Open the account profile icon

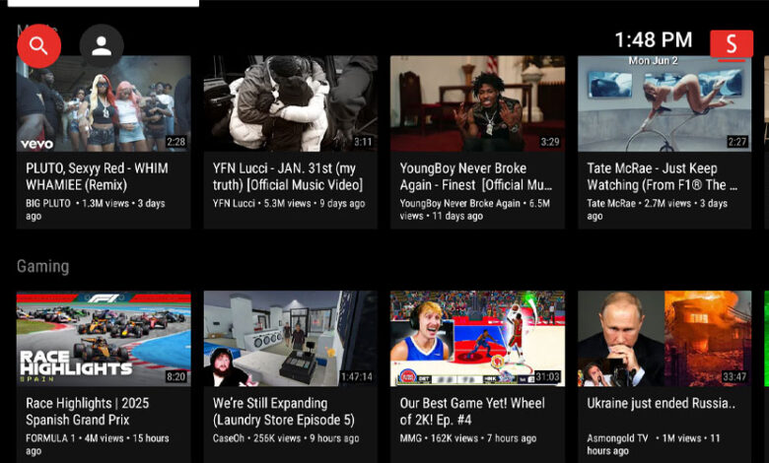[101, 45]
